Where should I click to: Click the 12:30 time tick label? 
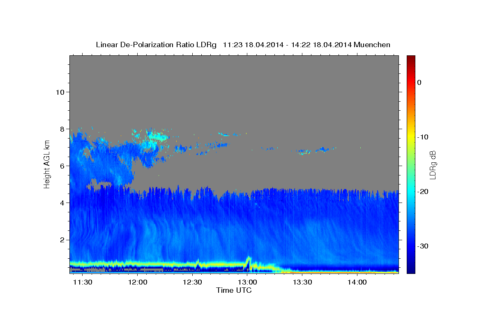coord(192,282)
